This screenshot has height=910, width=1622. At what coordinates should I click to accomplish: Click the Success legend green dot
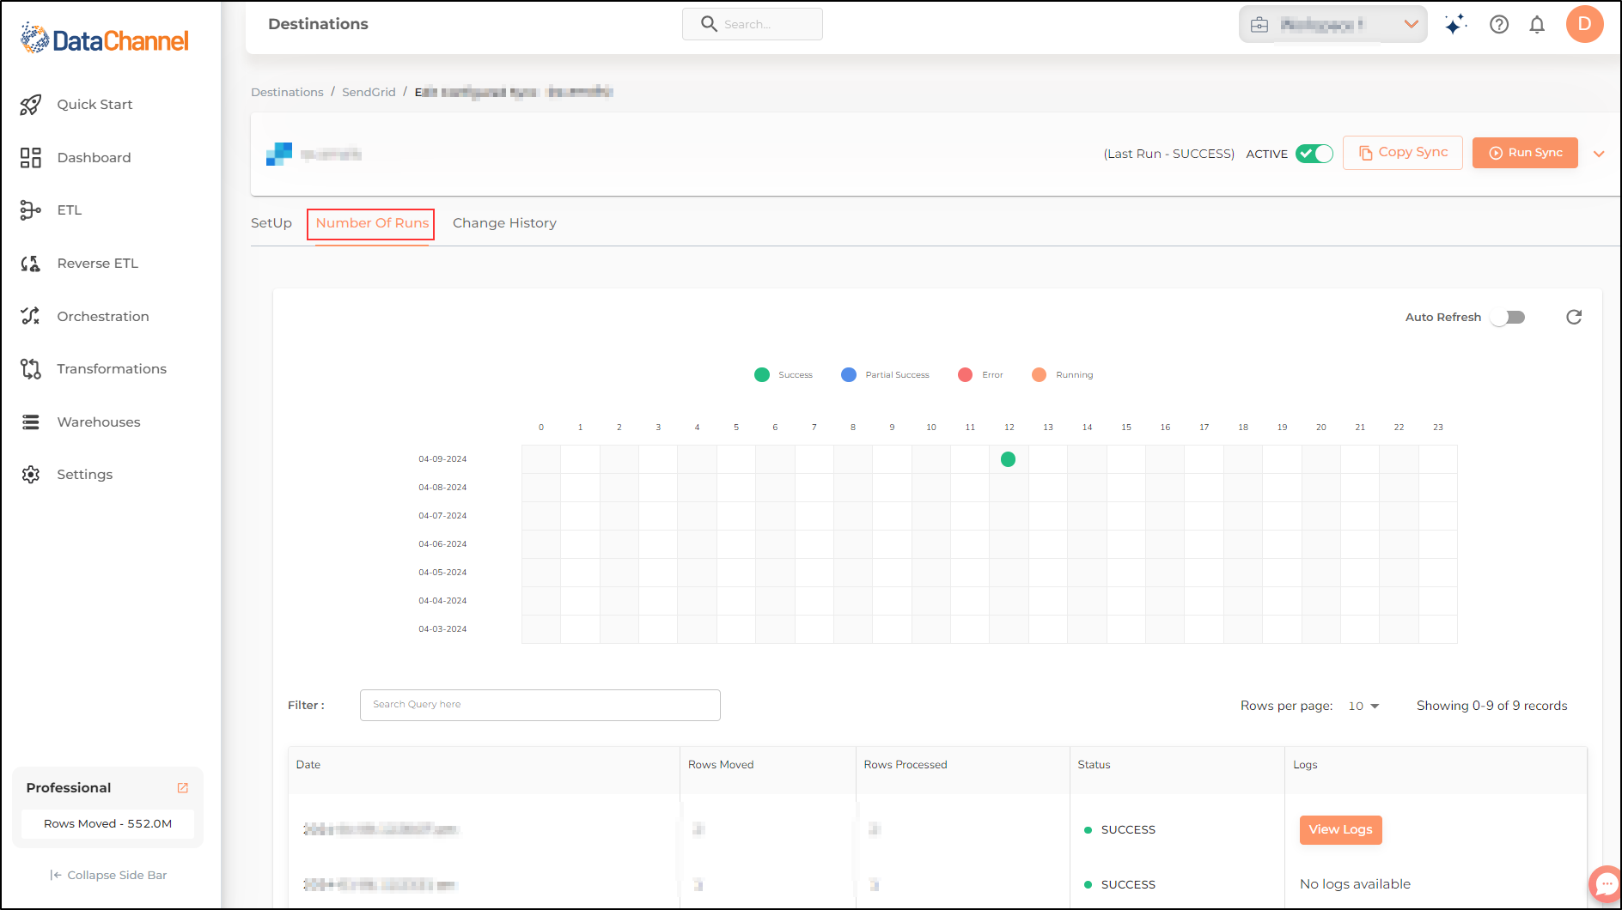click(761, 375)
